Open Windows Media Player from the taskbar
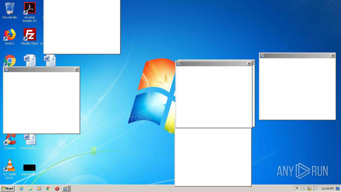341x192 pixels. point(39,189)
